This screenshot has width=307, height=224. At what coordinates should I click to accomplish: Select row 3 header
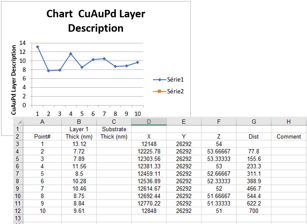[18, 144]
